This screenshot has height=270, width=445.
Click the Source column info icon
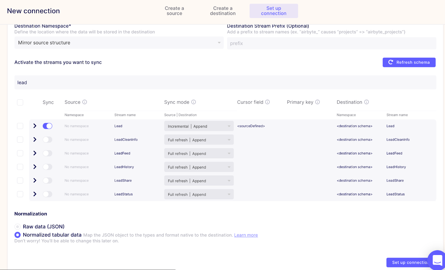(x=85, y=102)
